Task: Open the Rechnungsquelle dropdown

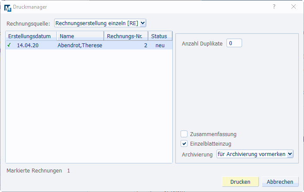Action: tap(100, 23)
